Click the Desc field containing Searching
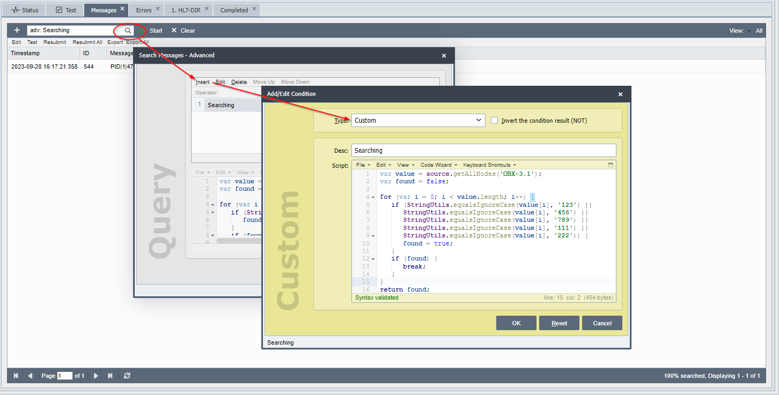This screenshot has width=779, height=395. click(x=484, y=151)
